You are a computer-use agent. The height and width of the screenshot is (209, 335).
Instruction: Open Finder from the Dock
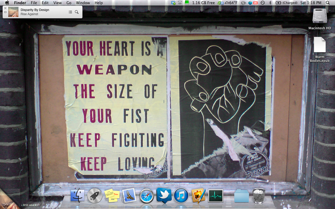tap(77, 196)
